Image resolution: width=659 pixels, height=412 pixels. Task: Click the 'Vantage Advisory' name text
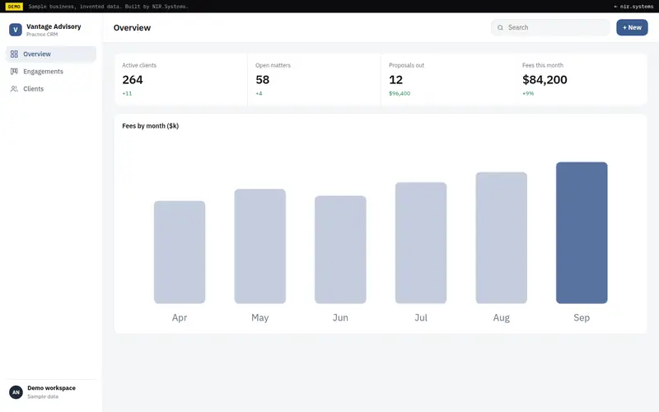pyautogui.click(x=54, y=26)
